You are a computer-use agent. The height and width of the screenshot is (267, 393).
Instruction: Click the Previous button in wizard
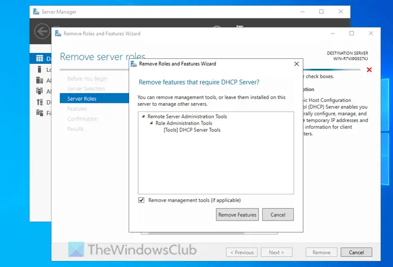point(241,252)
